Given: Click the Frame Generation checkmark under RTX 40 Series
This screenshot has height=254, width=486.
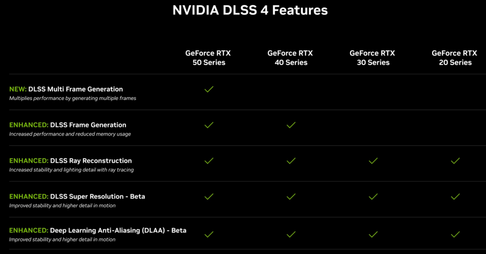Looking at the screenshot, I should [291, 125].
